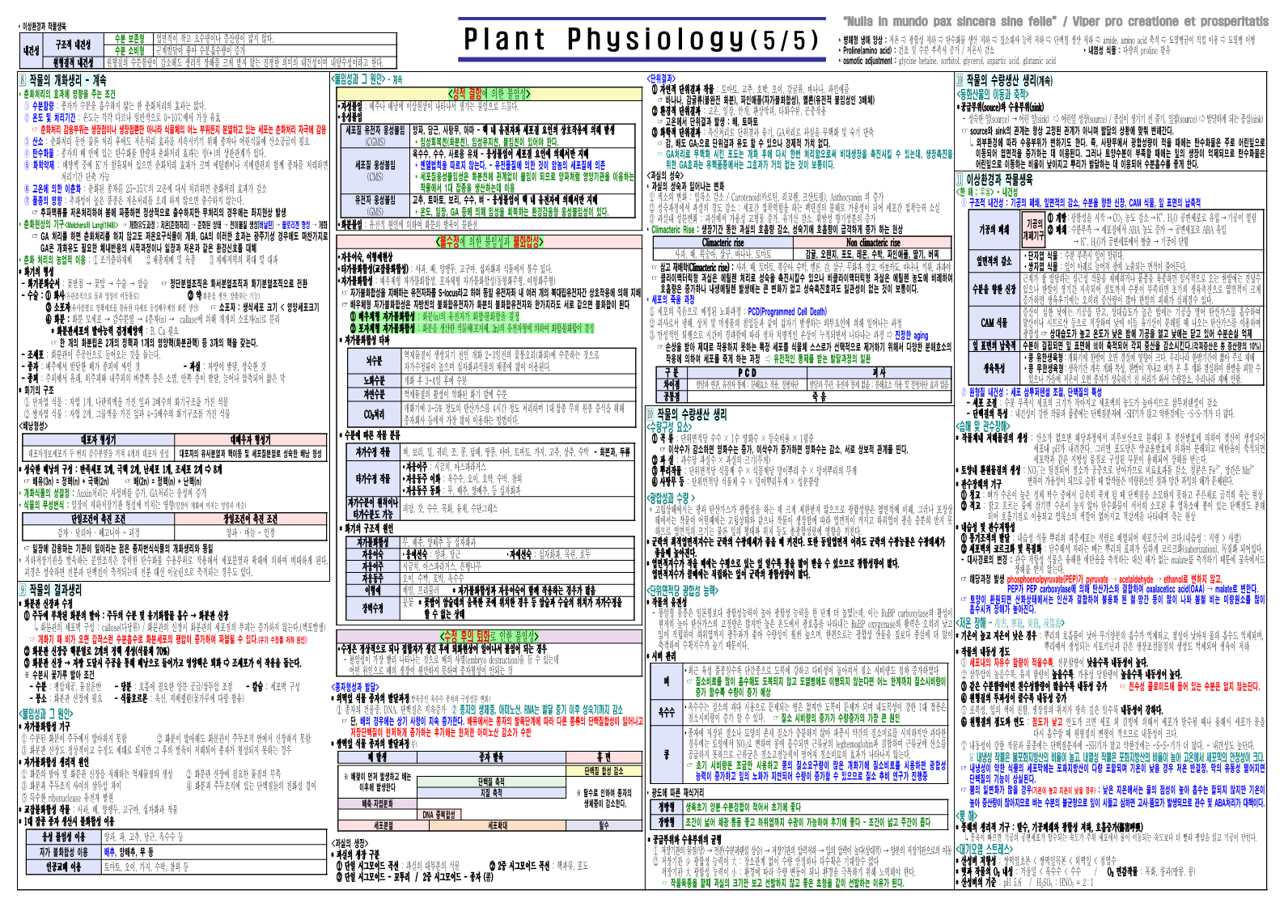Image resolution: width=1284 pixels, height=907 pixels.
Task: Click the '<단위결과>' section heading
Action: pyautogui.click(x=662, y=78)
